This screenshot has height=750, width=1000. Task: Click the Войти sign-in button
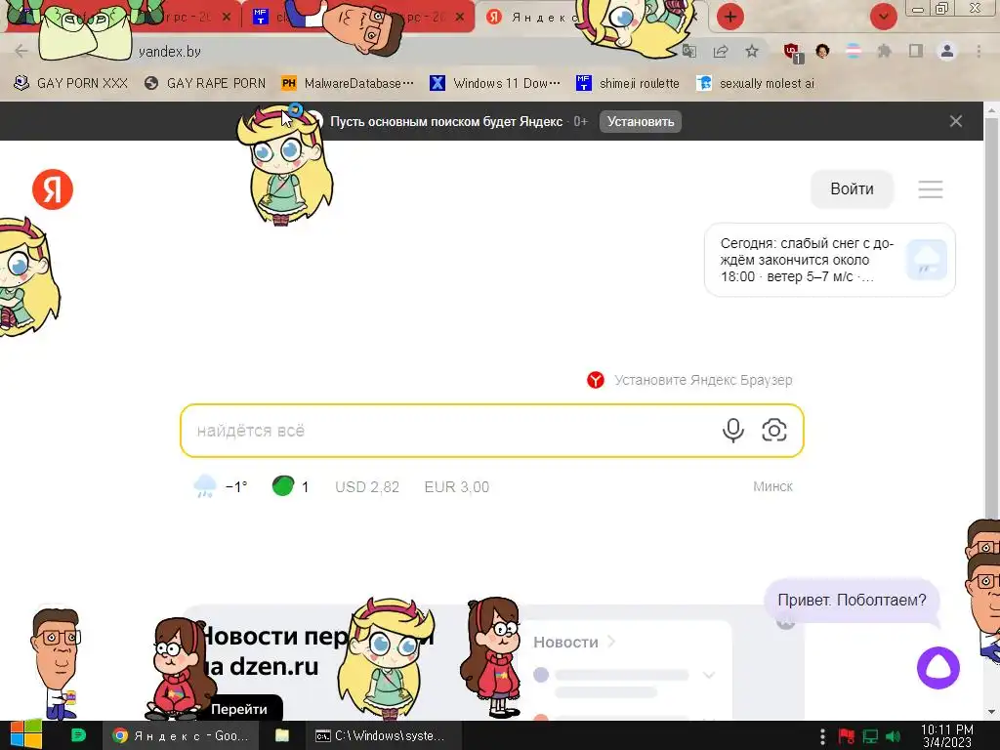[x=852, y=188]
